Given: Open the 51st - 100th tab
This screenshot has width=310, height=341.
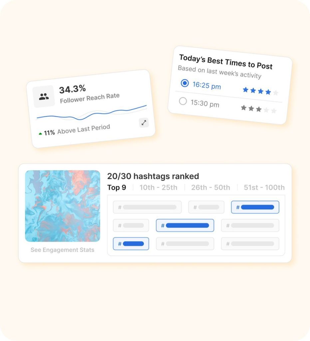Looking at the screenshot, I should coord(264,187).
